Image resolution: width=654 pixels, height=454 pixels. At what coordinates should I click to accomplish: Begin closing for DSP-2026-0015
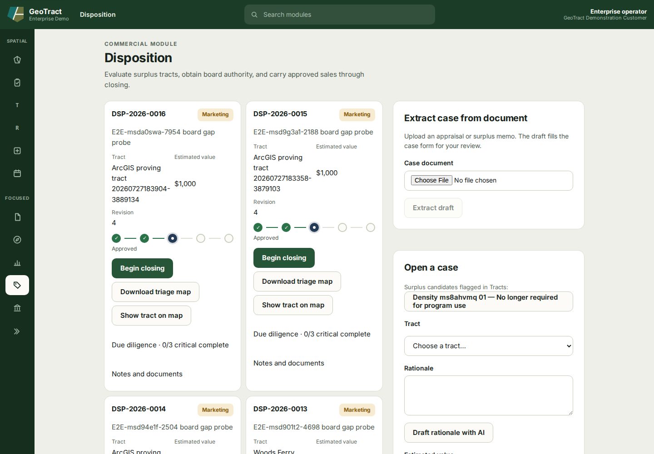pos(284,258)
